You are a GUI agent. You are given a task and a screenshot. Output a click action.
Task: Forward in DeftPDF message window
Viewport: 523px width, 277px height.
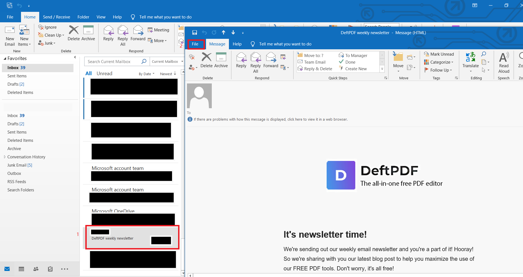pos(271,60)
